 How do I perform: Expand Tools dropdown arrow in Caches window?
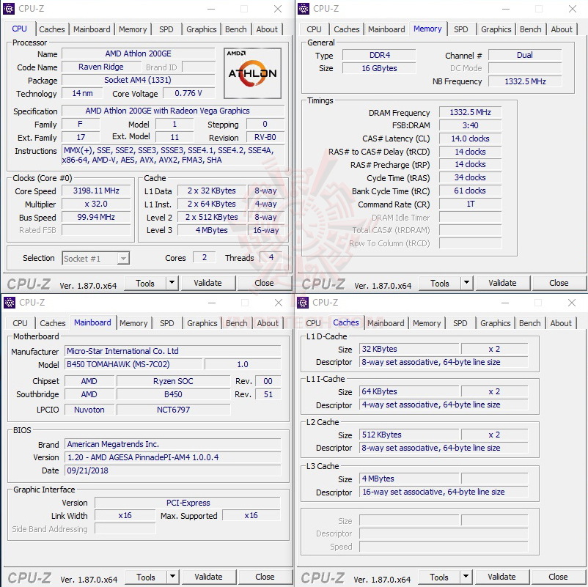[466, 577]
